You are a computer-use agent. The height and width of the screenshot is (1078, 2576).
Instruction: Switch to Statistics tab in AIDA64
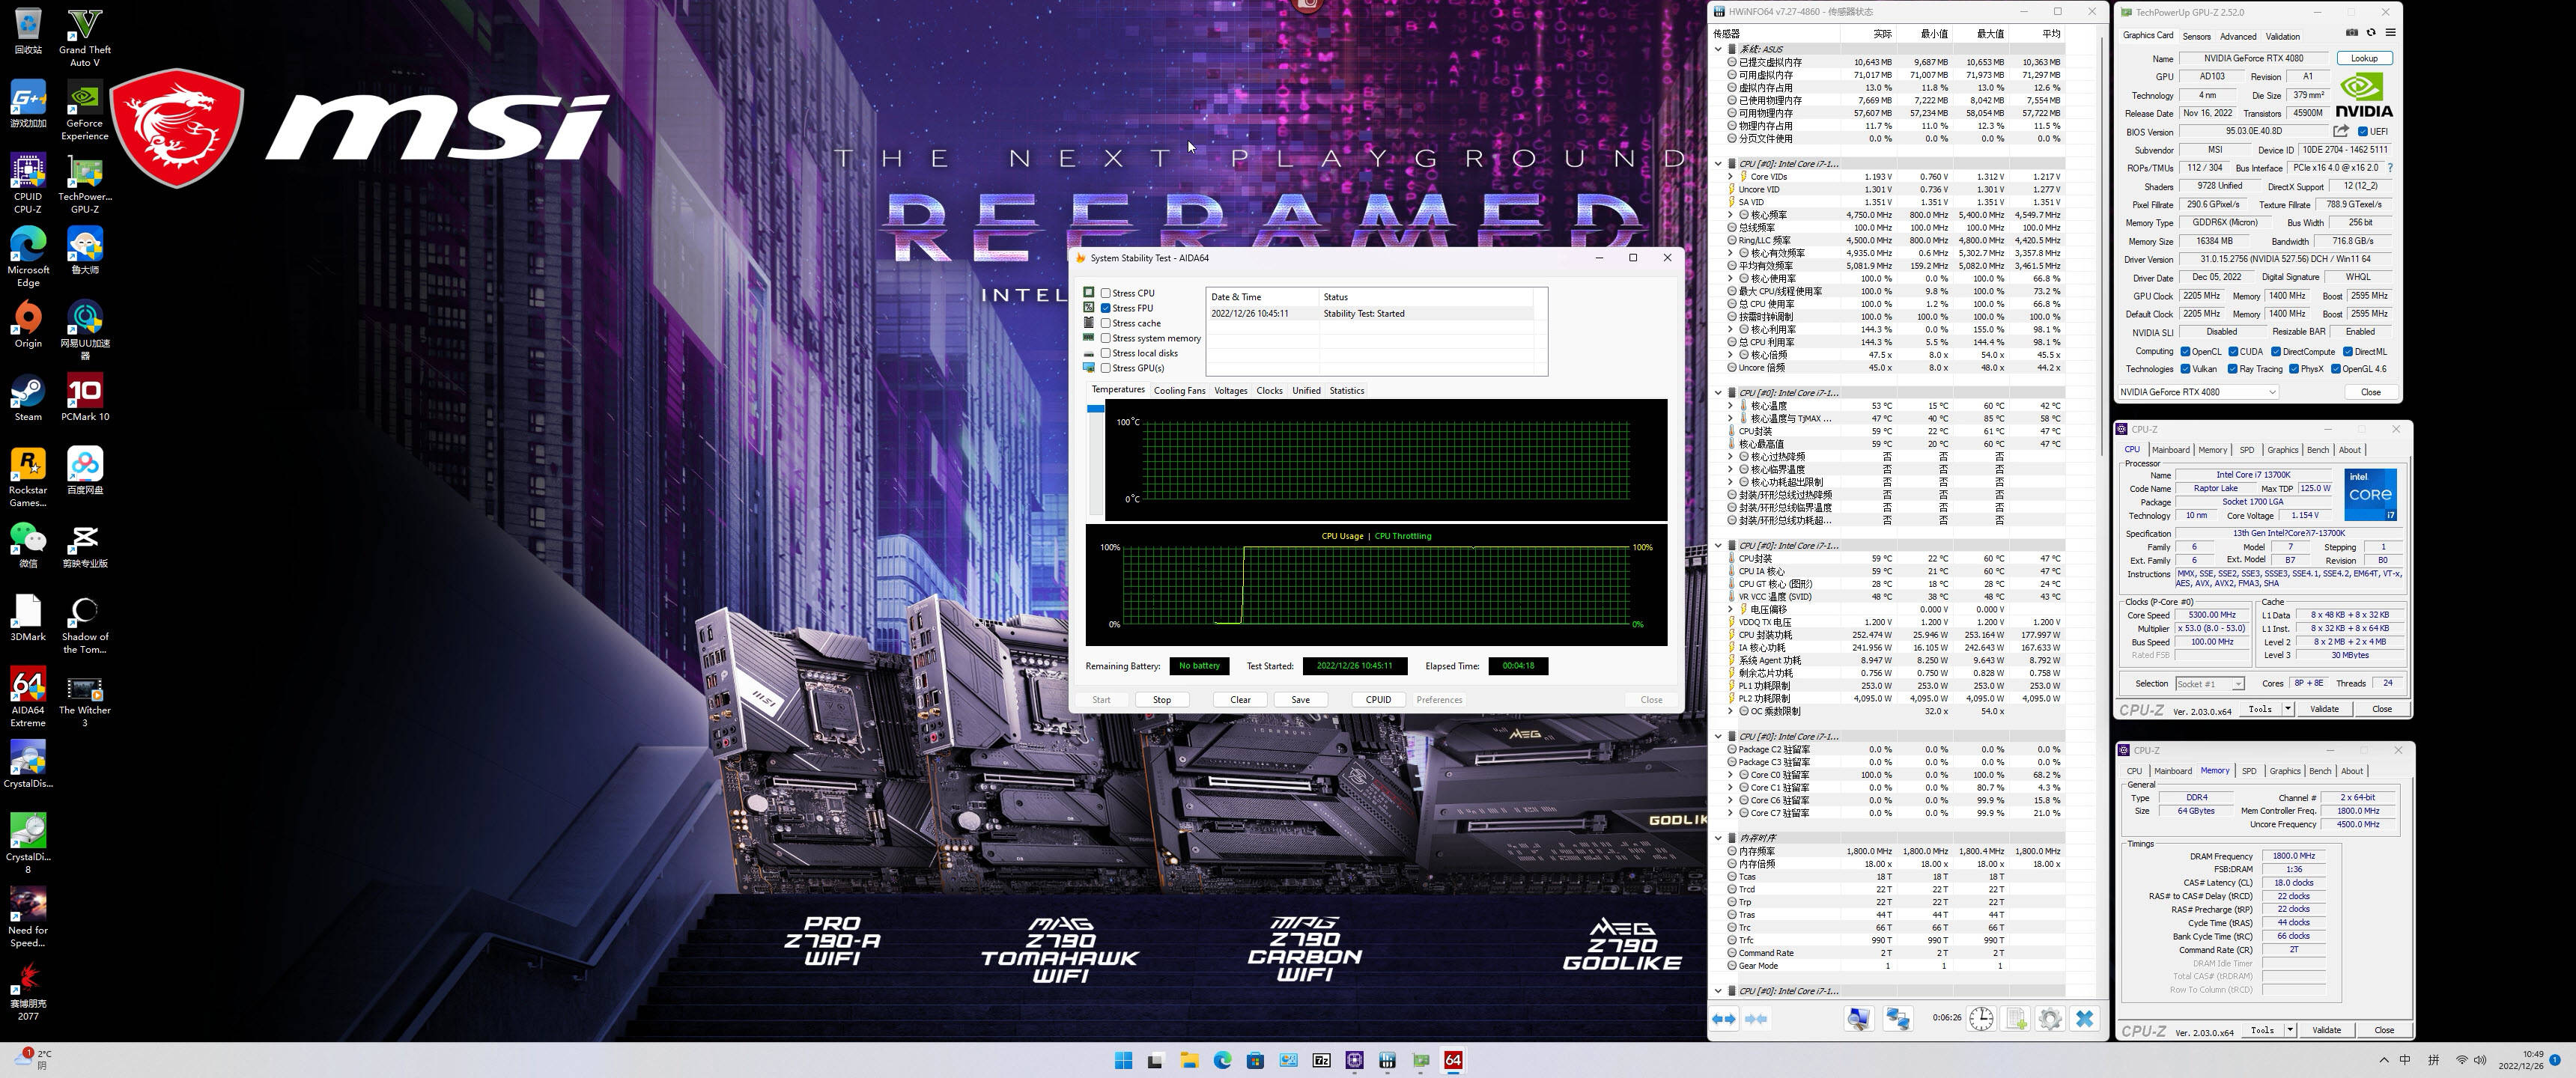coord(1346,391)
